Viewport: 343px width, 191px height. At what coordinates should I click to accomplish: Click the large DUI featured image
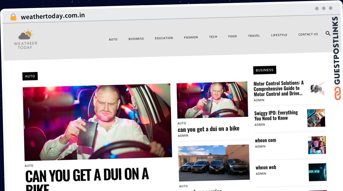97,122
